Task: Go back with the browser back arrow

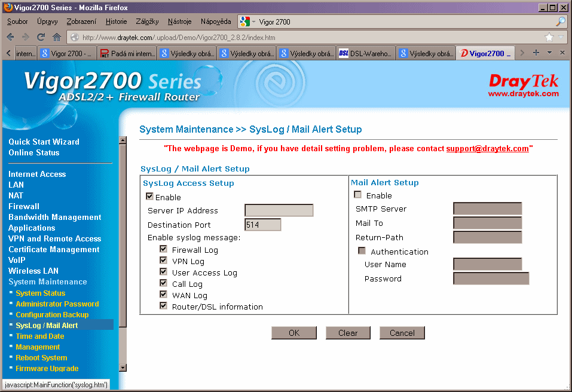Action: point(11,37)
